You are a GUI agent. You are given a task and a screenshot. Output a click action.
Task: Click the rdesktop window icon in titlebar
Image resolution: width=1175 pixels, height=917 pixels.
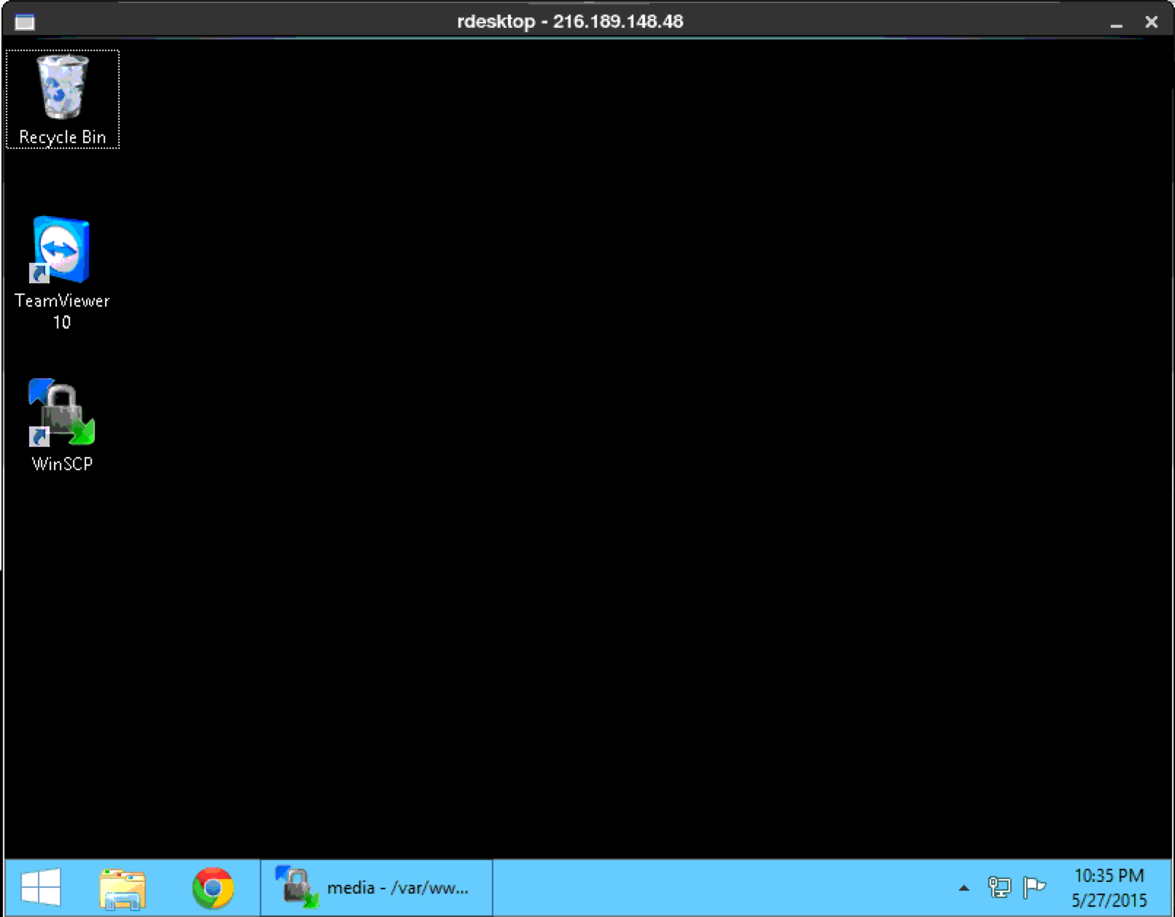click(25, 21)
